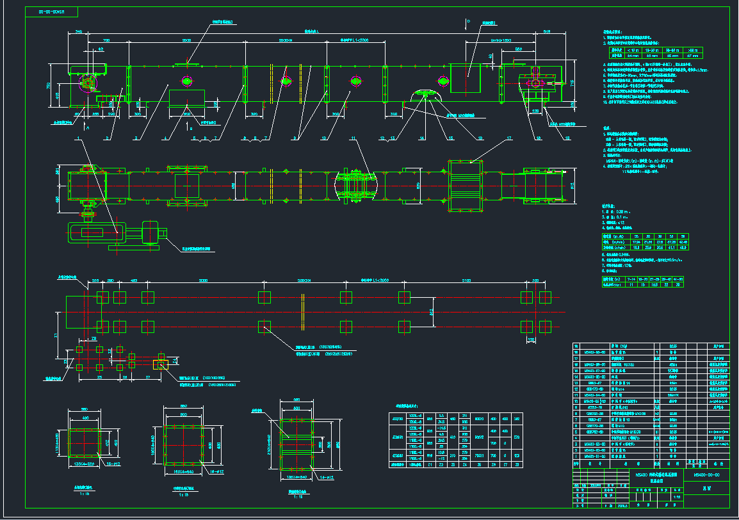Click the drawing code tab at top-left corner
Image resolution: width=739 pixels, height=520 pixels.
pyautogui.click(x=51, y=12)
